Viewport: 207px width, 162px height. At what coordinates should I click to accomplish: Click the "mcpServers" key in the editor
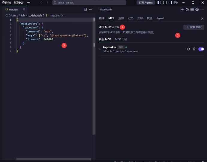click(29, 24)
